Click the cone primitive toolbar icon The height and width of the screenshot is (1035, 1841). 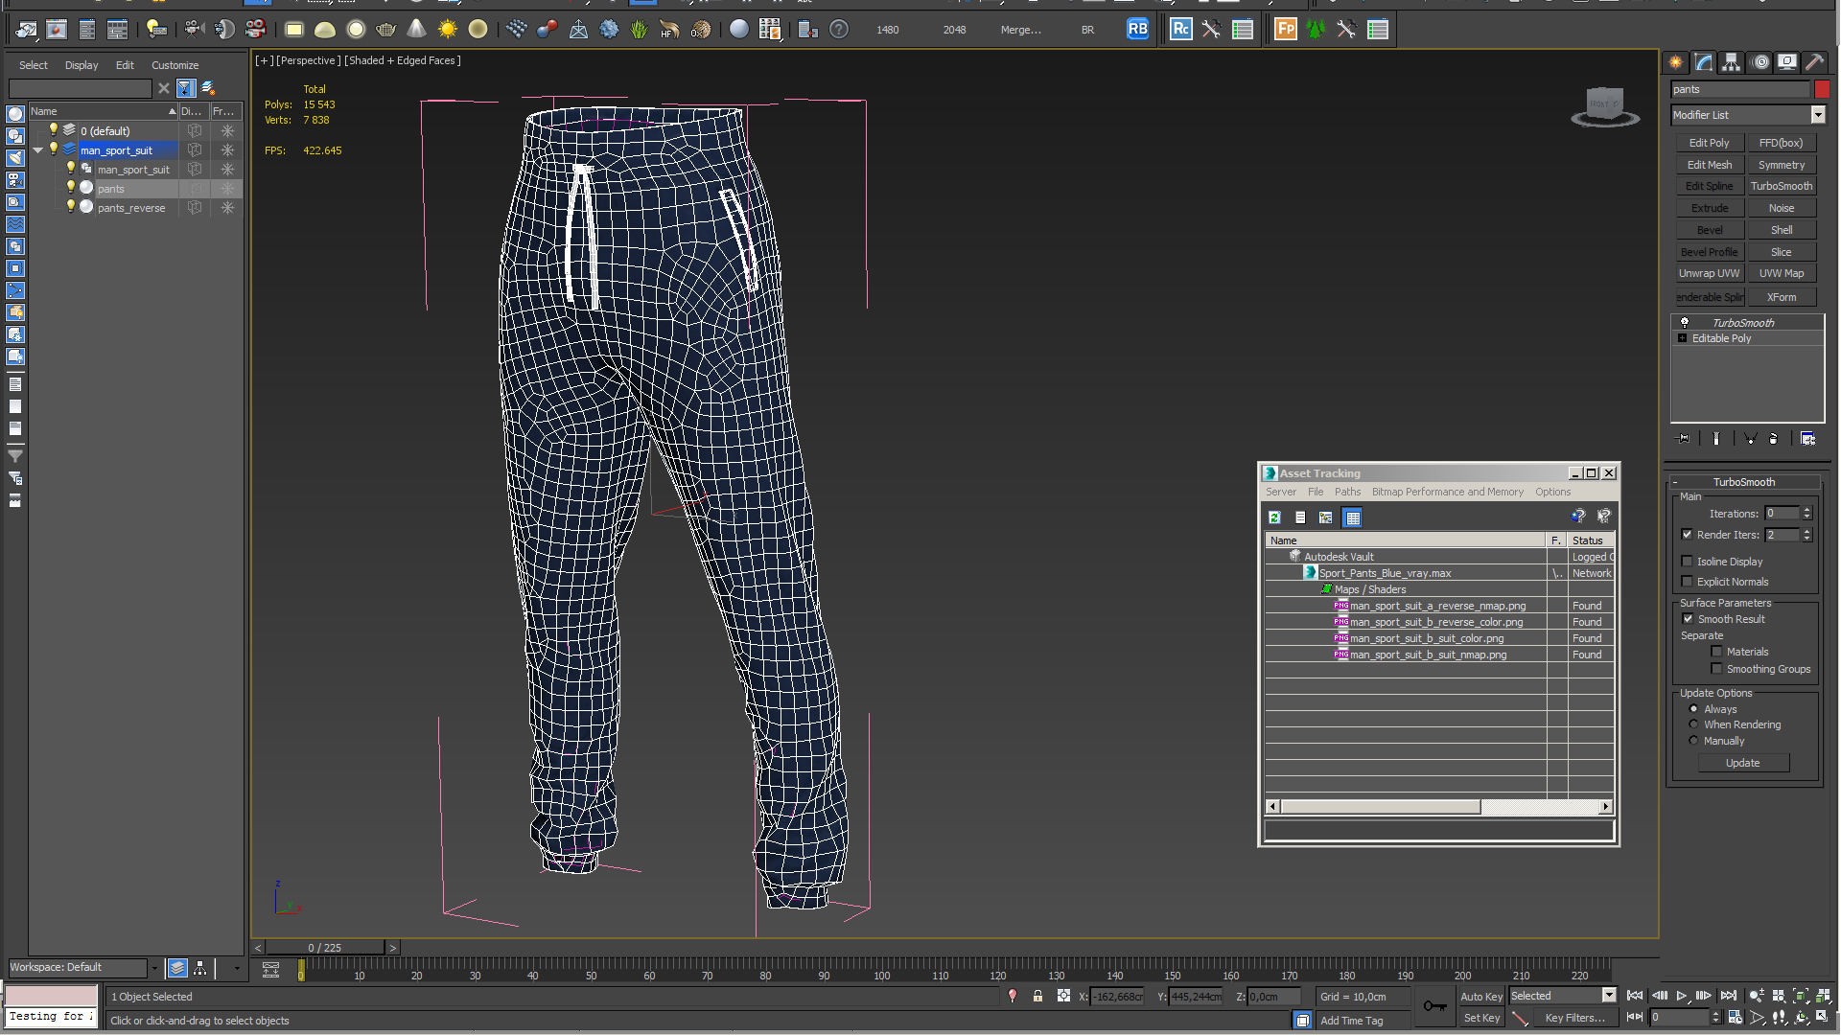pyautogui.click(x=417, y=30)
